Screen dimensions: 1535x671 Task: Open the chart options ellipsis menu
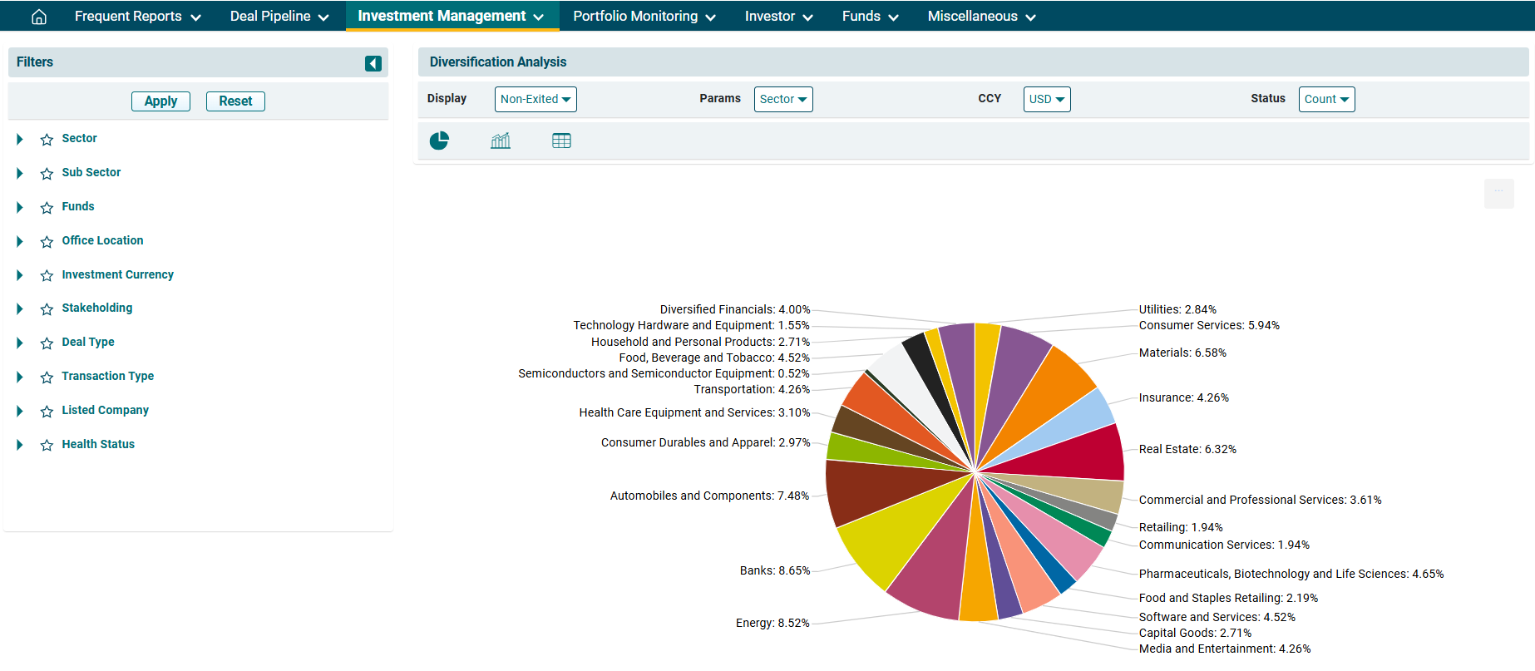coord(1498,193)
